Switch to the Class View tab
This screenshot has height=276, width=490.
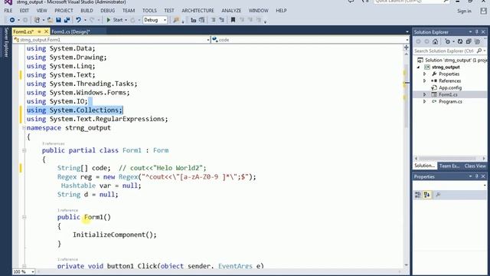pyautogui.click(x=475, y=166)
